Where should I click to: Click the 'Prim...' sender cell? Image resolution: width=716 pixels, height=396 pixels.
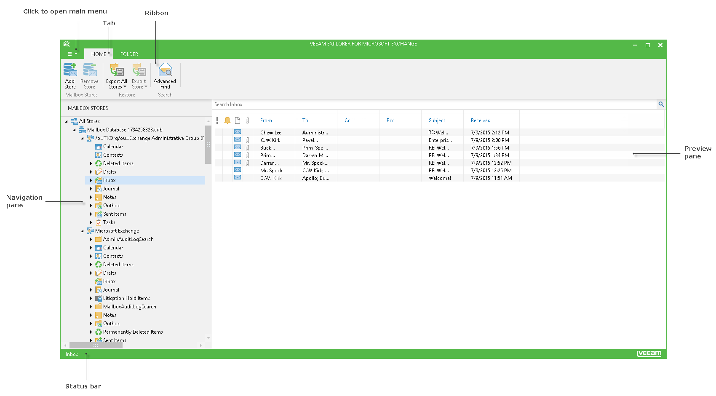pyautogui.click(x=267, y=155)
